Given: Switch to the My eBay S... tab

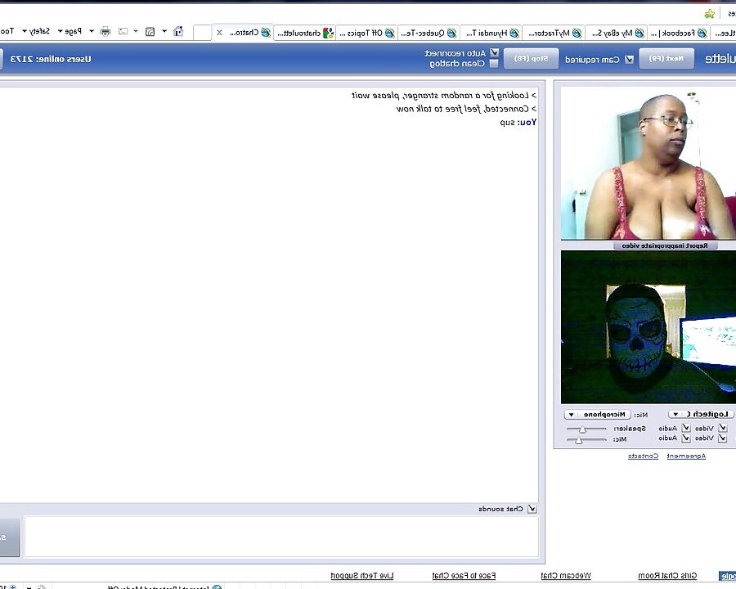Looking at the screenshot, I should pyautogui.click(x=617, y=33).
